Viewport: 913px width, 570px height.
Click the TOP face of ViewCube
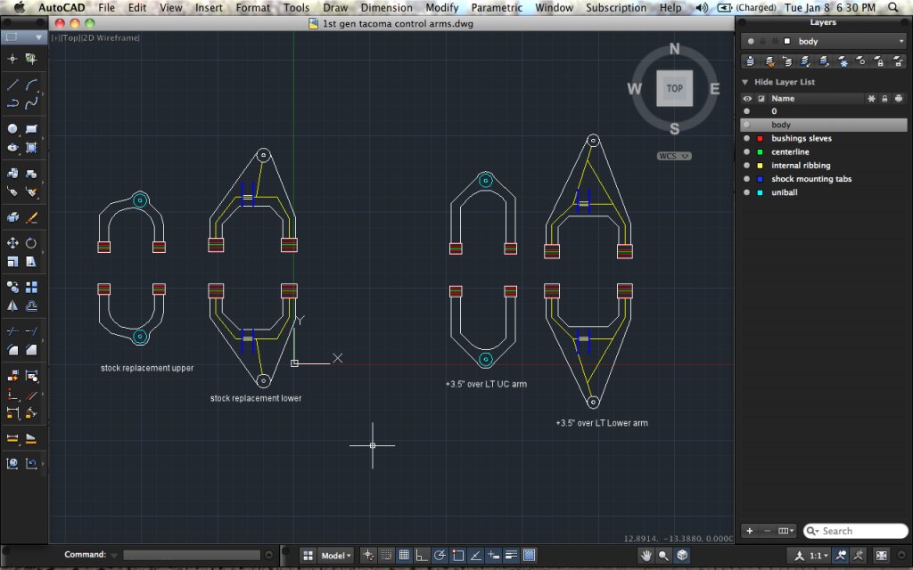(x=674, y=88)
